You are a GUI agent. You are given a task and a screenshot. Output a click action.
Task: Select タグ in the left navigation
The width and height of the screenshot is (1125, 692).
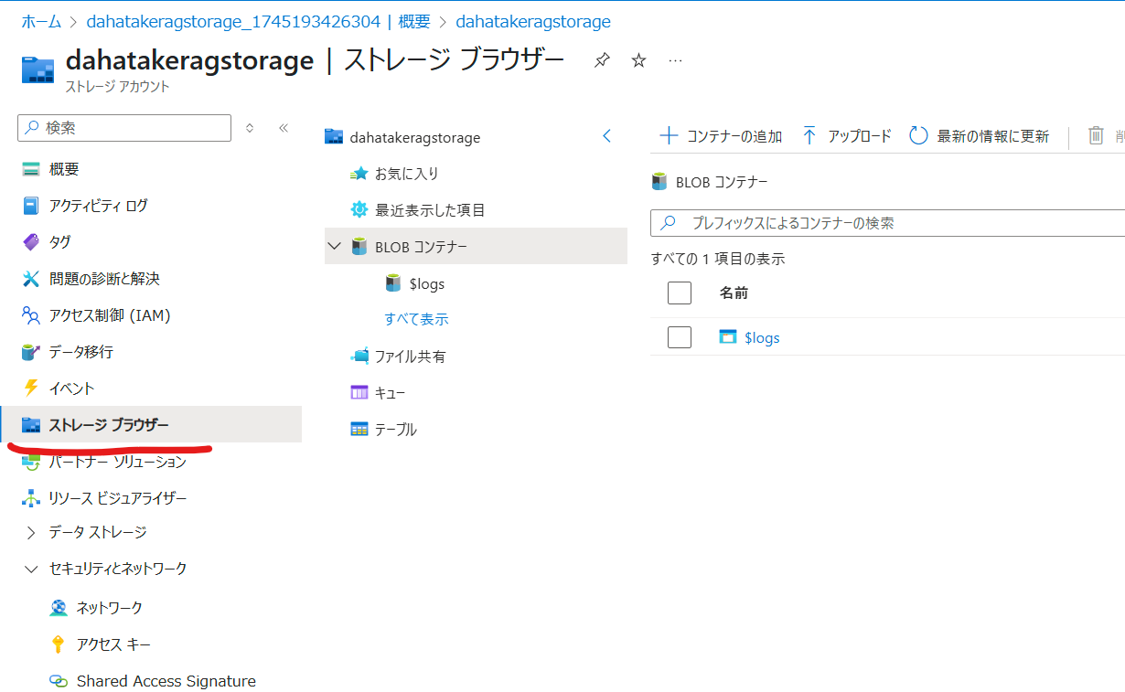point(59,241)
